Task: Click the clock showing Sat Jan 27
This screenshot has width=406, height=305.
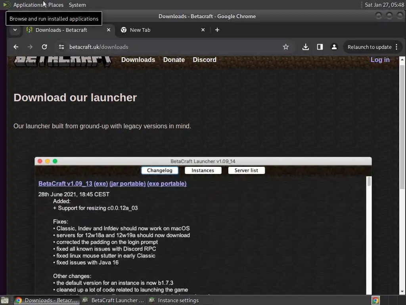Action: (384, 5)
